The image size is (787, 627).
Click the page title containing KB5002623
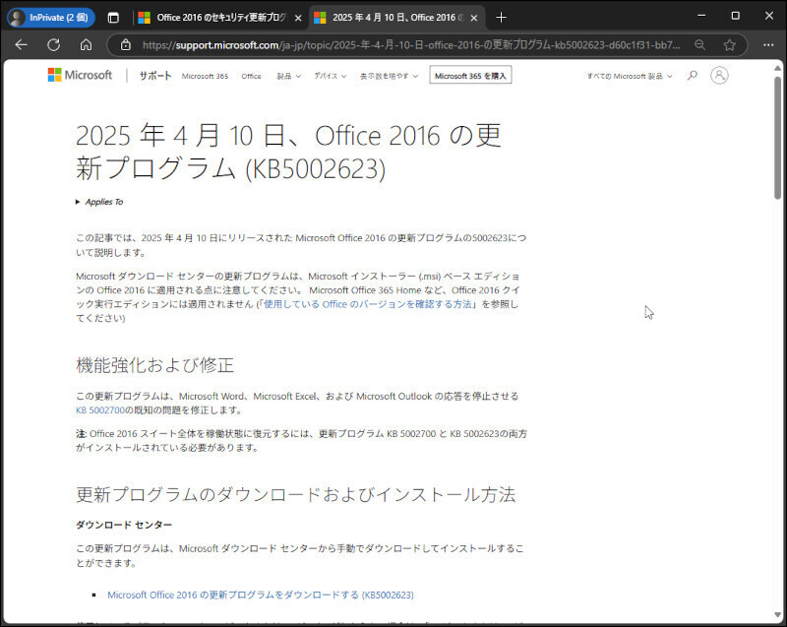tap(288, 152)
